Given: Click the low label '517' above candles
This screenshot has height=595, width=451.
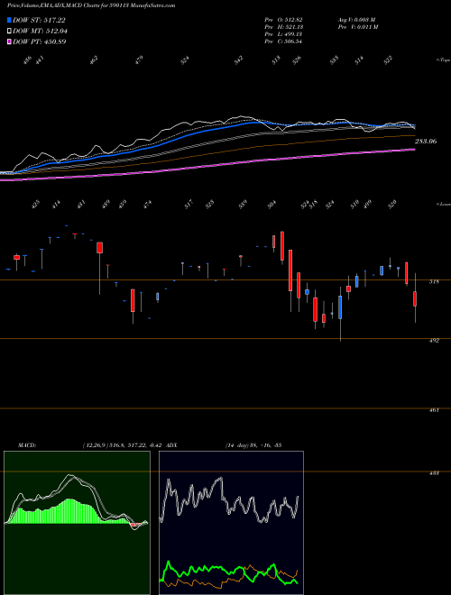Looking at the screenshot, I should point(189,204).
